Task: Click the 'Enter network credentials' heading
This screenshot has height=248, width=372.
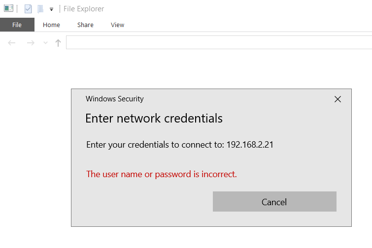Action: [x=154, y=118]
